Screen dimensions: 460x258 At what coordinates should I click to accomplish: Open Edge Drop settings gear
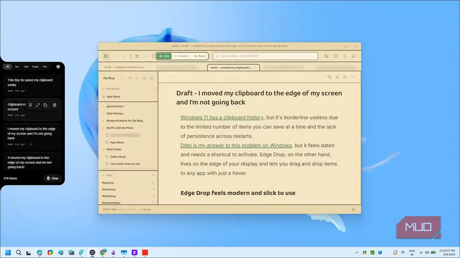click(58, 66)
